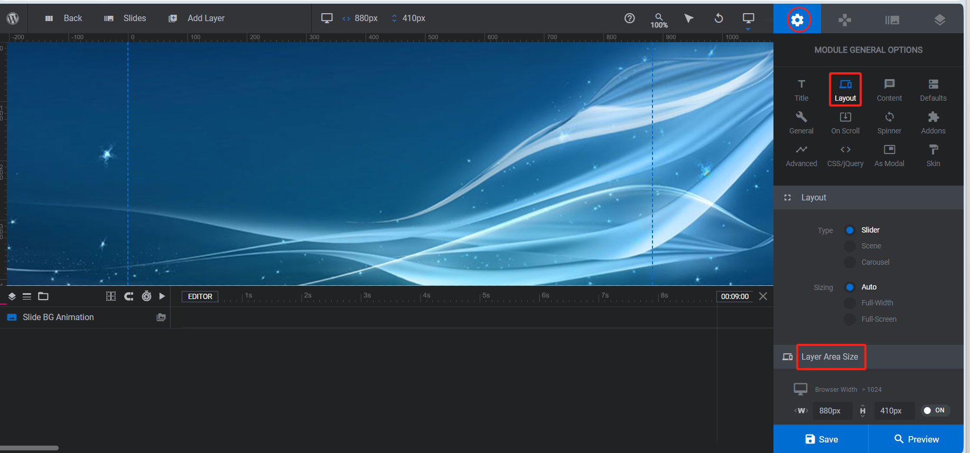Click the timeline stopwatch speed icon
This screenshot has width=970, height=453.
[x=146, y=296]
